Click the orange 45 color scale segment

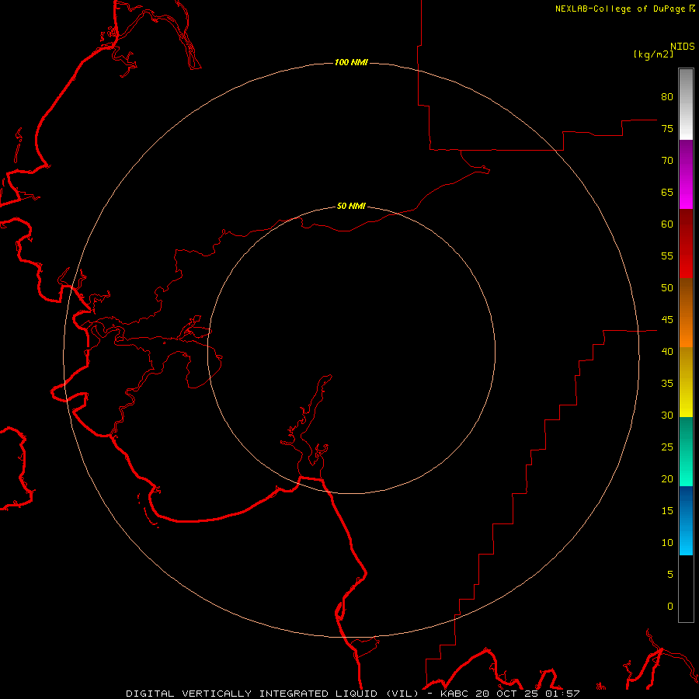pyautogui.click(x=686, y=330)
